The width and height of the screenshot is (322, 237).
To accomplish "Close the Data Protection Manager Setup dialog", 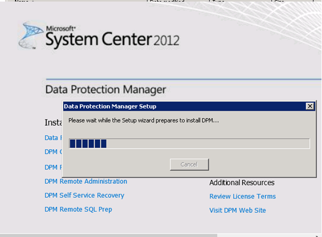I will (310, 106).
